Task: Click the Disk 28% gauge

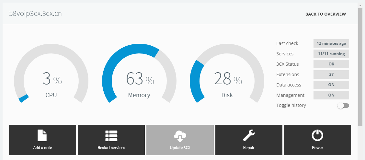Action: click(x=227, y=73)
